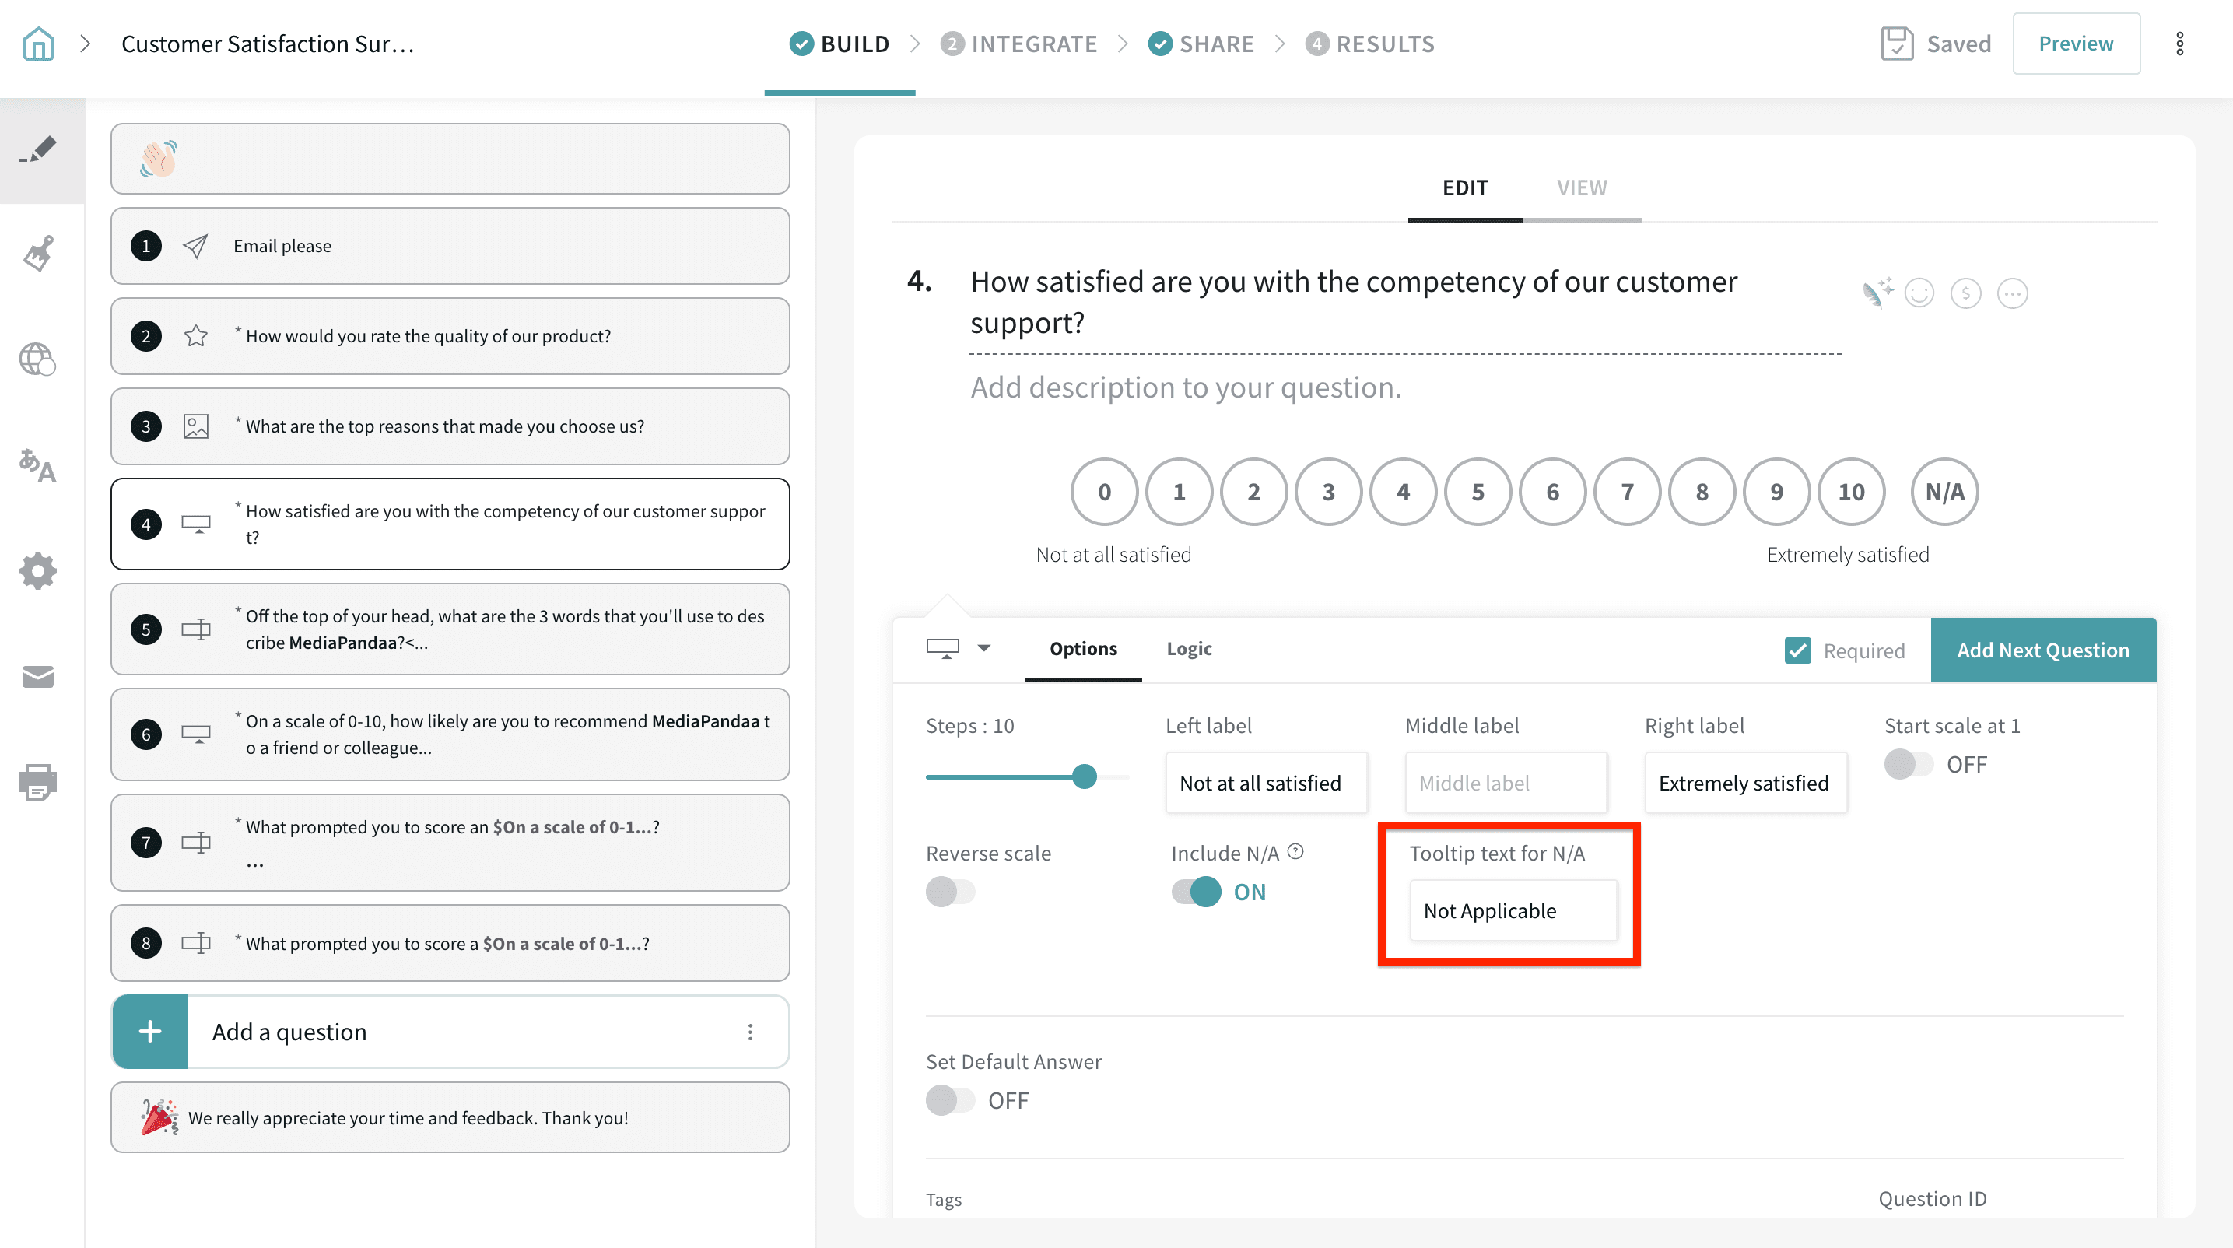
Task: Click the emoji smiley icon beside the question title
Action: (x=1919, y=294)
